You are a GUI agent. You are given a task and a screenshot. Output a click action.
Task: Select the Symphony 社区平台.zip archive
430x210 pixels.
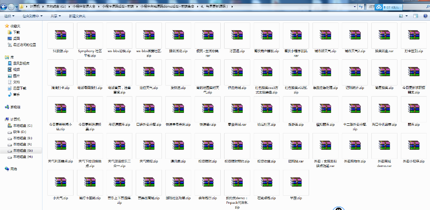pyautogui.click(x=90, y=40)
